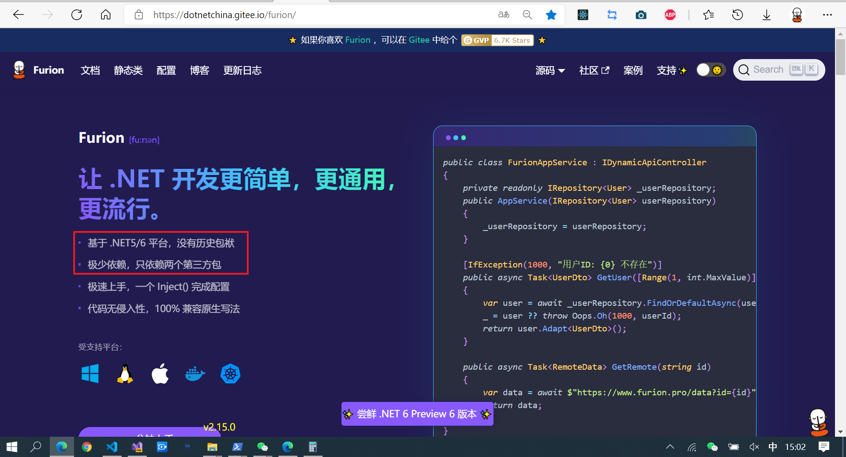Open the 静态类 nav item
The height and width of the screenshot is (457, 846).
[x=128, y=71]
